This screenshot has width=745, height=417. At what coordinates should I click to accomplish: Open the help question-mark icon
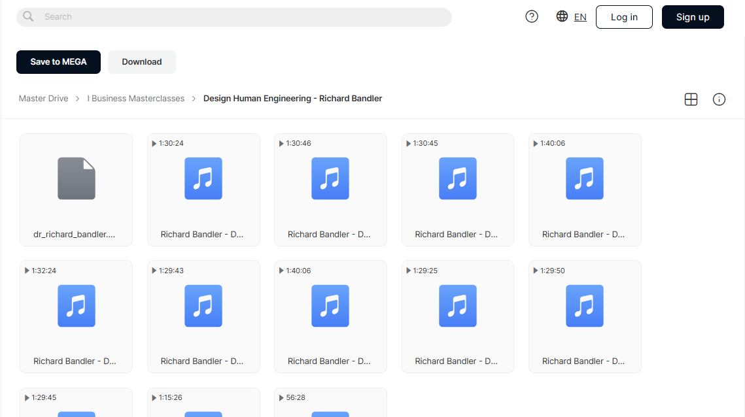[532, 16]
